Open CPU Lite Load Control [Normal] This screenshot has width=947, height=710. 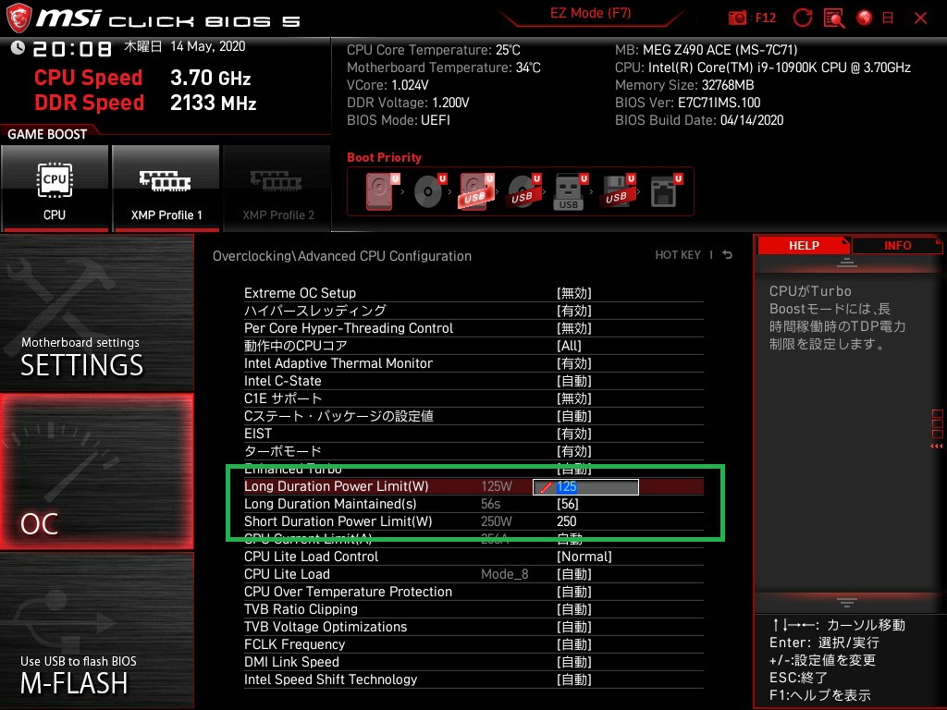(x=473, y=557)
